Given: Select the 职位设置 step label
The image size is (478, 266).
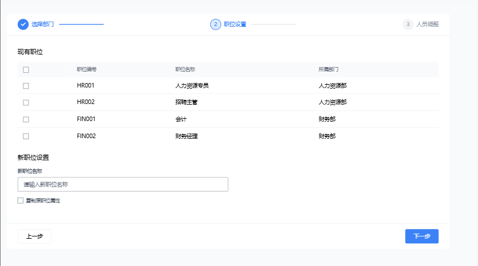Looking at the screenshot, I should [235, 24].
